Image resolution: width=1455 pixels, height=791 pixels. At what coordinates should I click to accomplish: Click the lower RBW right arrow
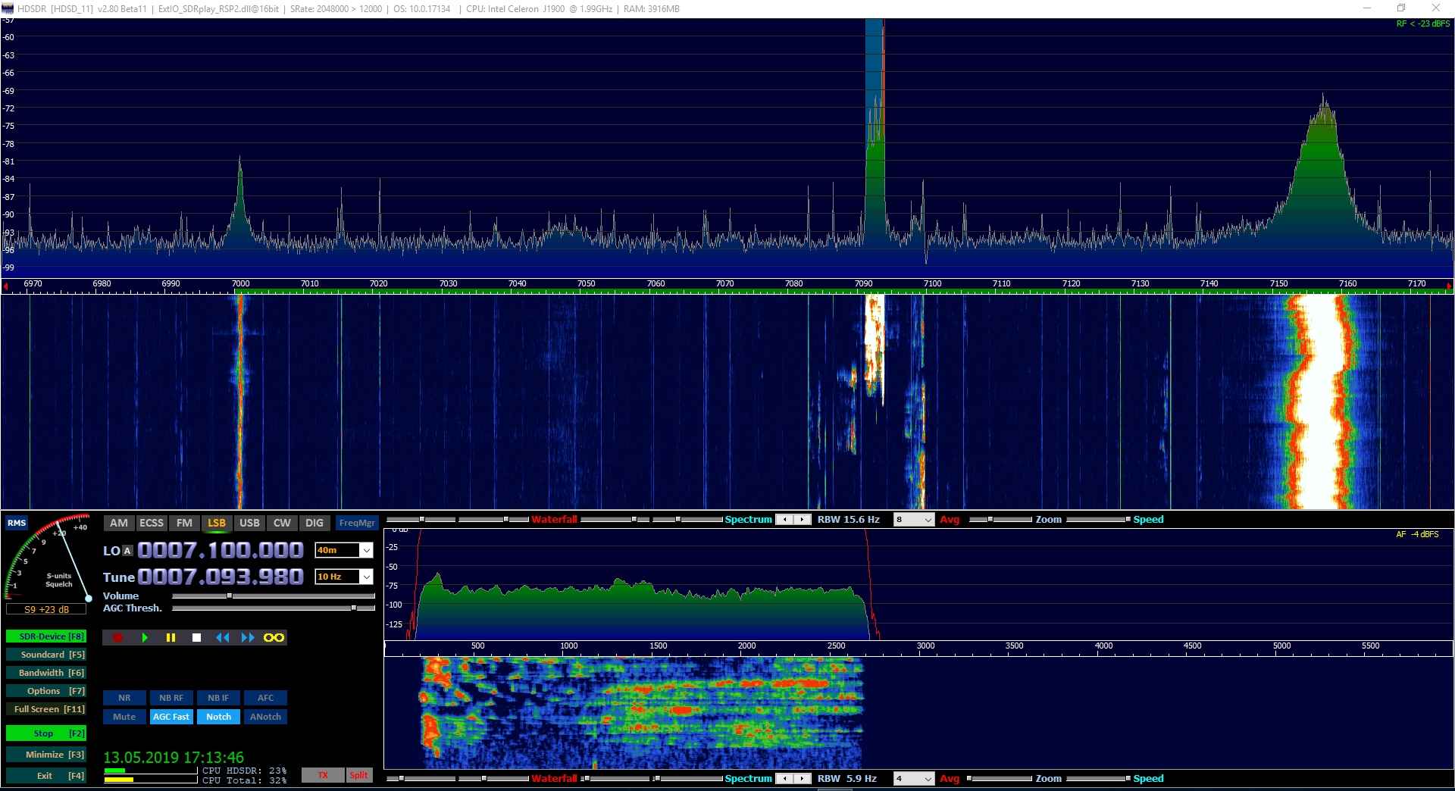tap(803, 779)
